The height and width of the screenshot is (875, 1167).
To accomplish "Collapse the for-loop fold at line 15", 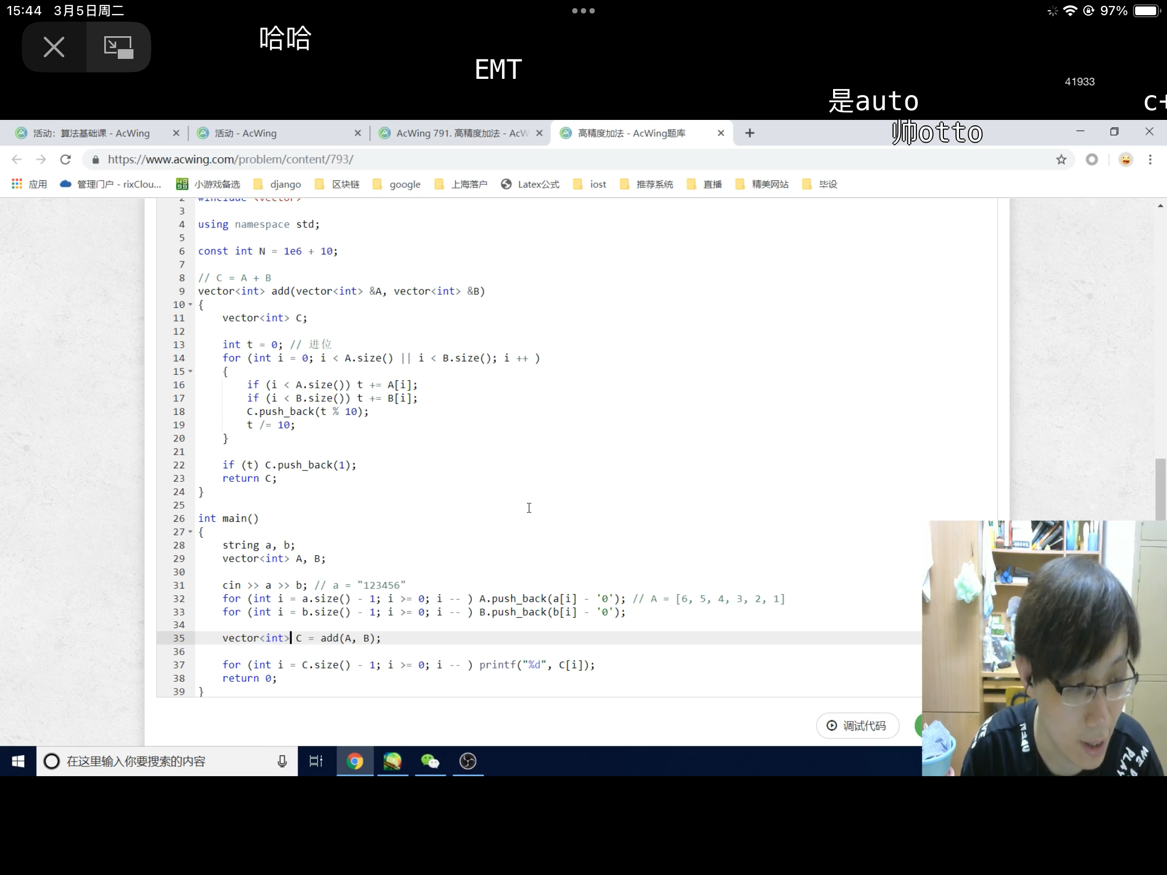I will (190, 372).
